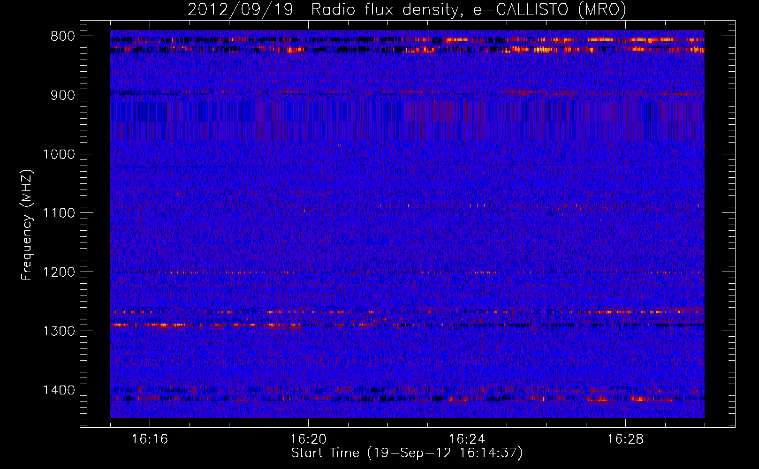Select the 900 frequency tick label

coord(62,95)
